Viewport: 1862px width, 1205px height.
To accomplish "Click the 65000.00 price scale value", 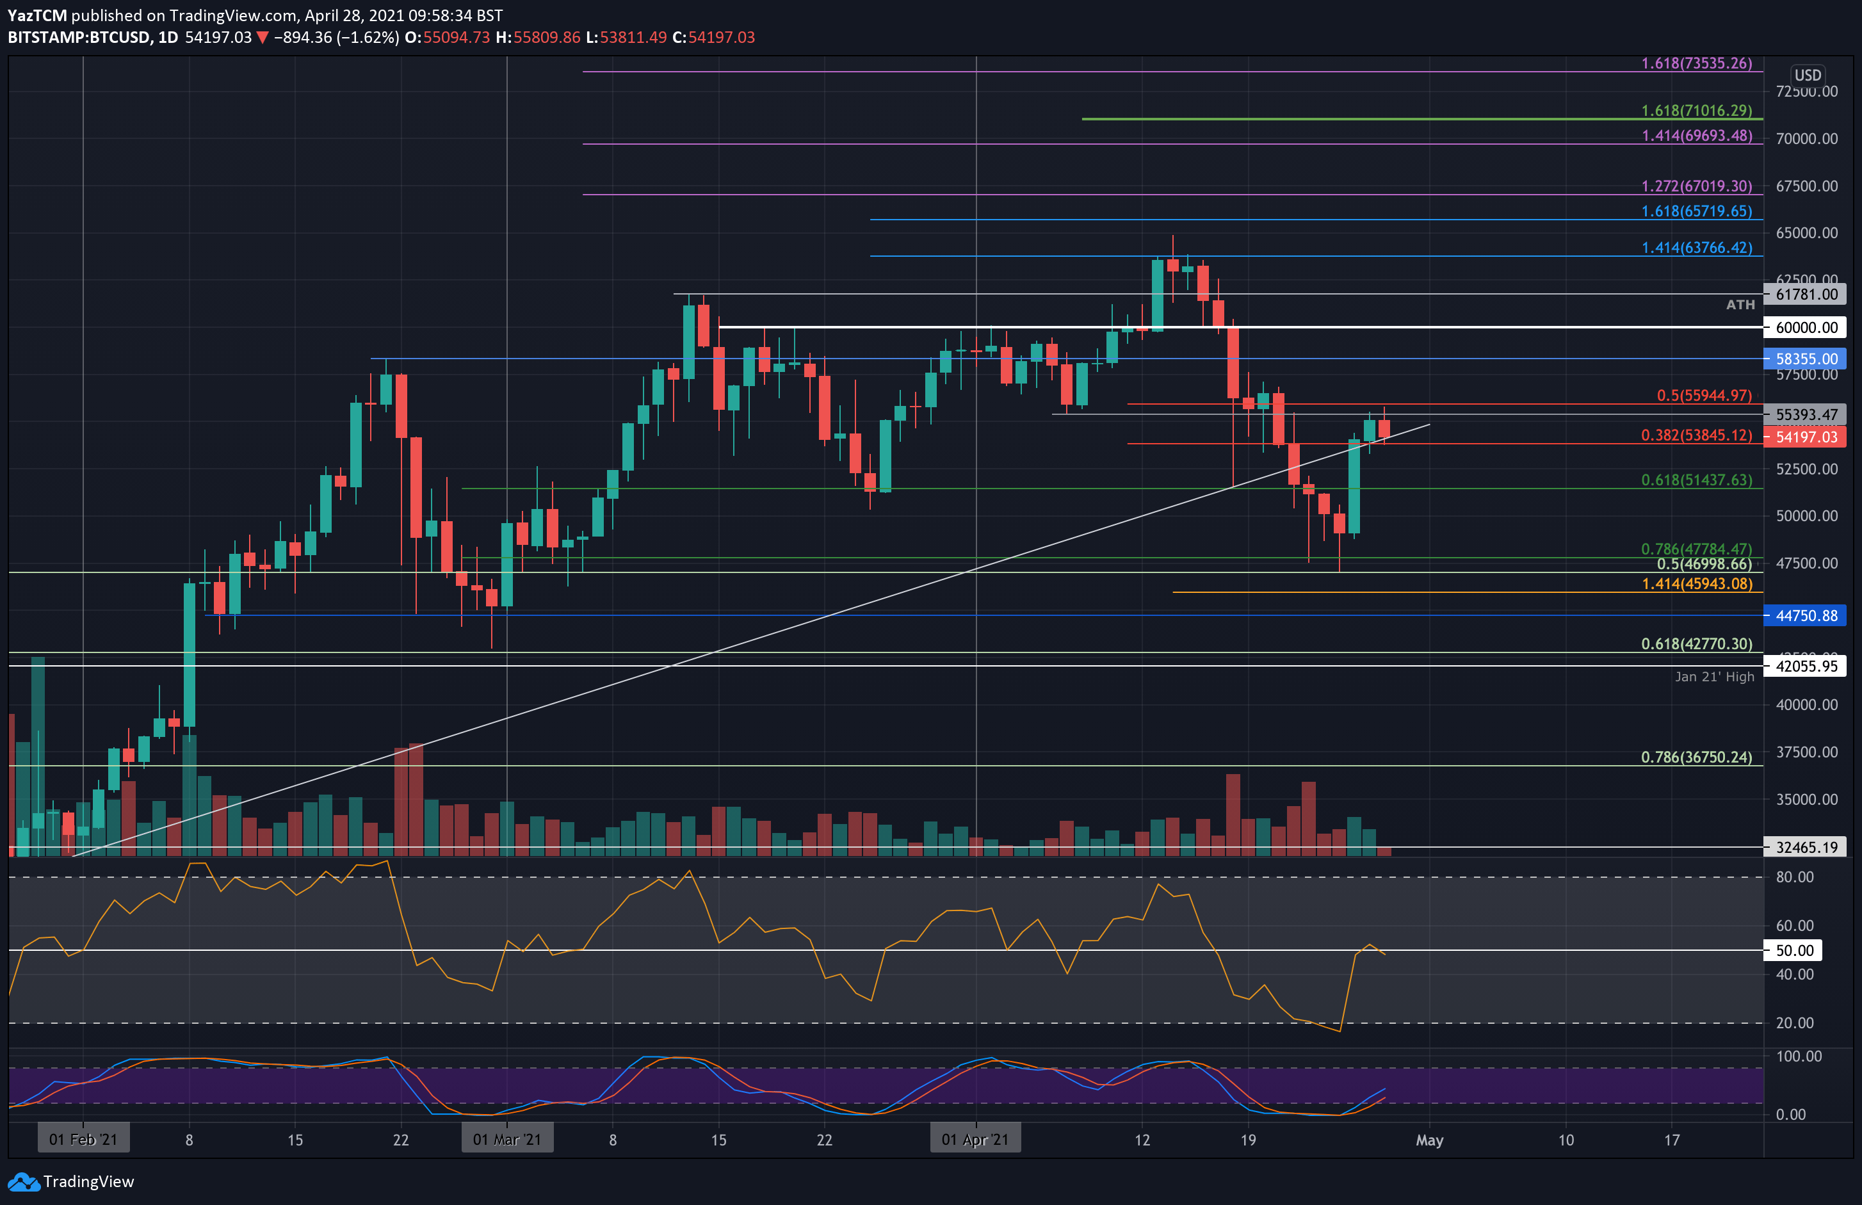I will [1806, 233].
